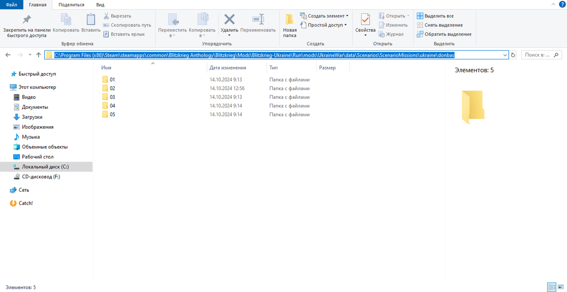Refresh the folder with the refresh icon

[x=513, y=55]
